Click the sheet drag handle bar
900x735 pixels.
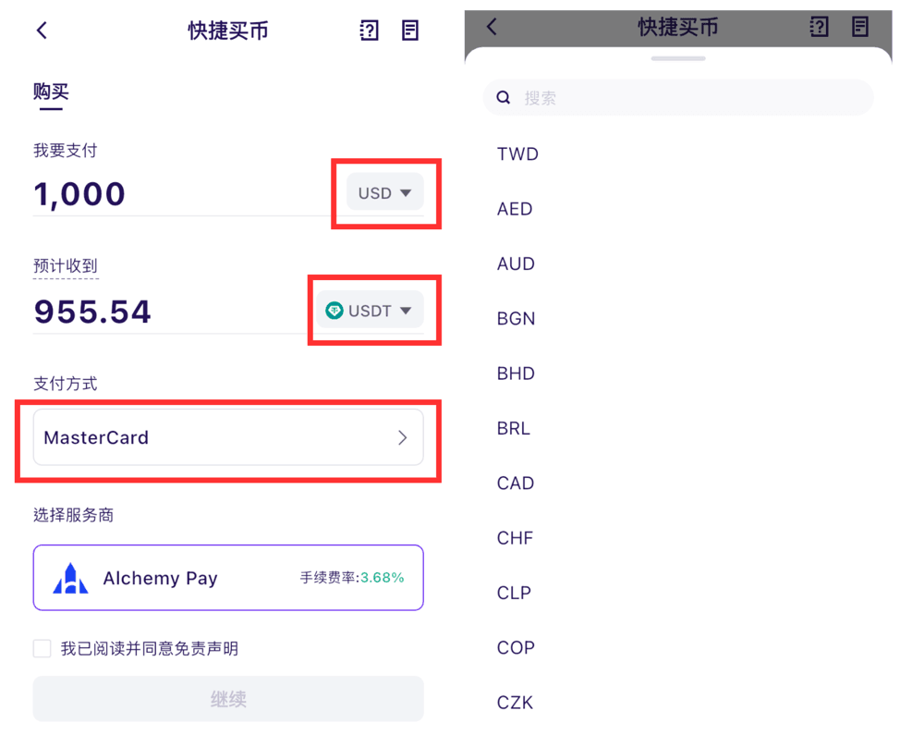click(678, 58)
